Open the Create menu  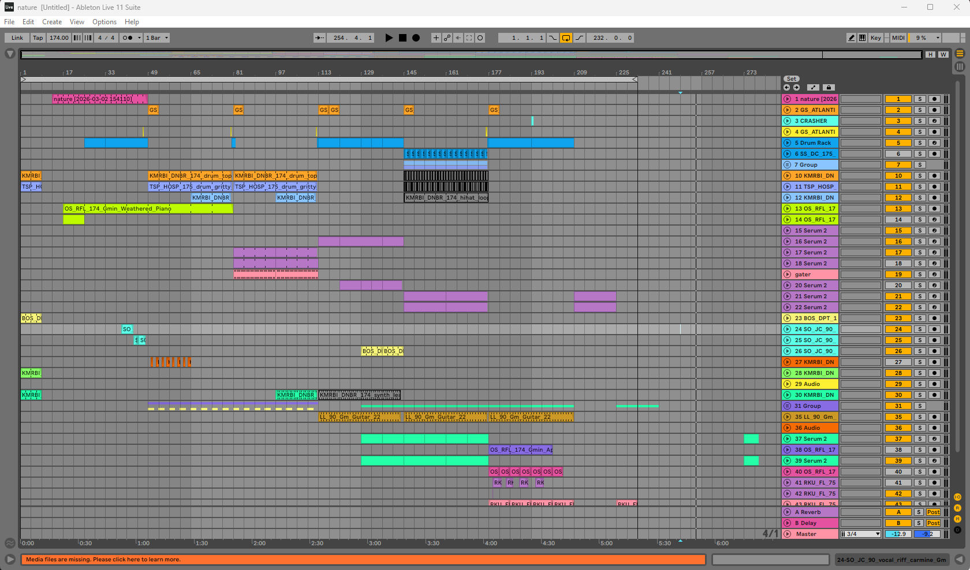pyautogui.click(x=51, y=22)
